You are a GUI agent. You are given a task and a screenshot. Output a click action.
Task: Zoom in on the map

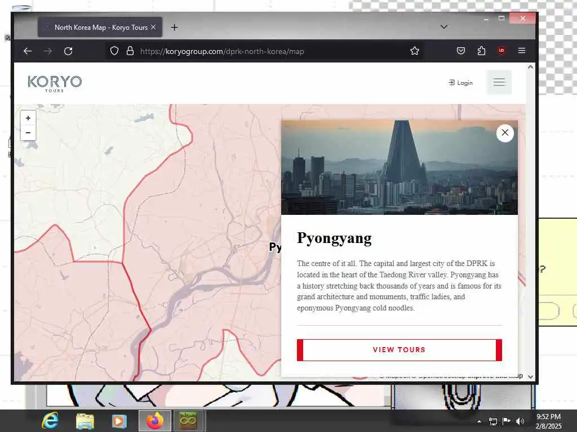(28, 118)
